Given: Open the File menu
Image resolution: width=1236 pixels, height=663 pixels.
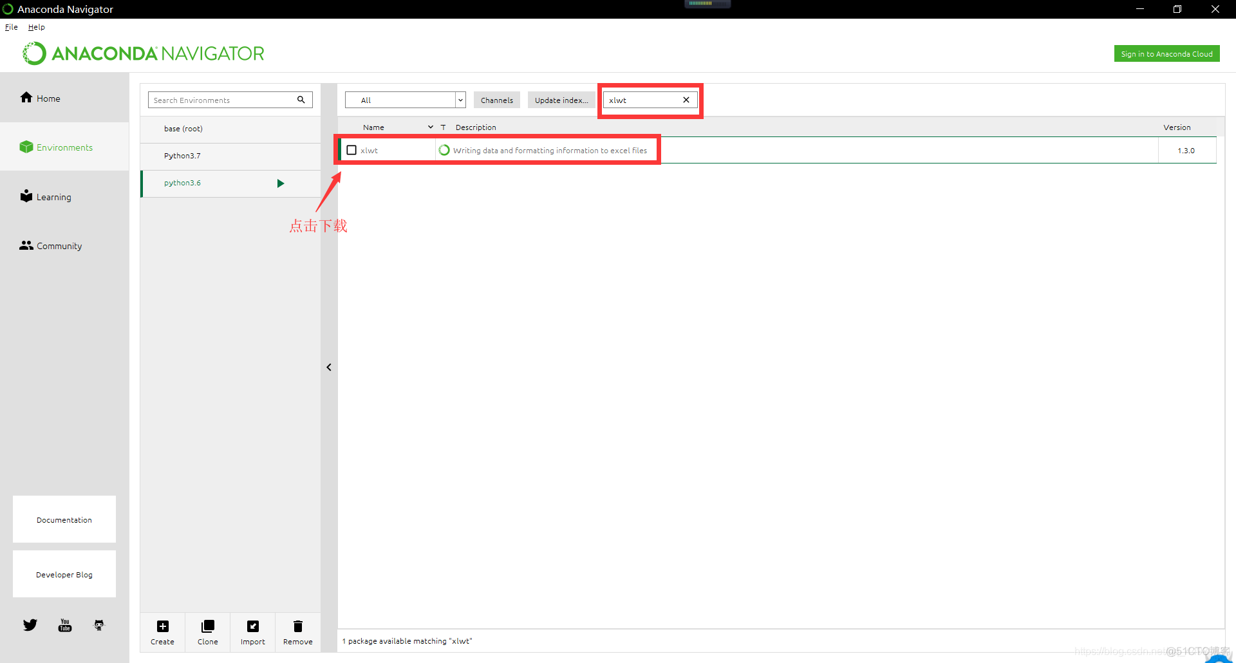Looking at the screenshot, I should [12, 27].
